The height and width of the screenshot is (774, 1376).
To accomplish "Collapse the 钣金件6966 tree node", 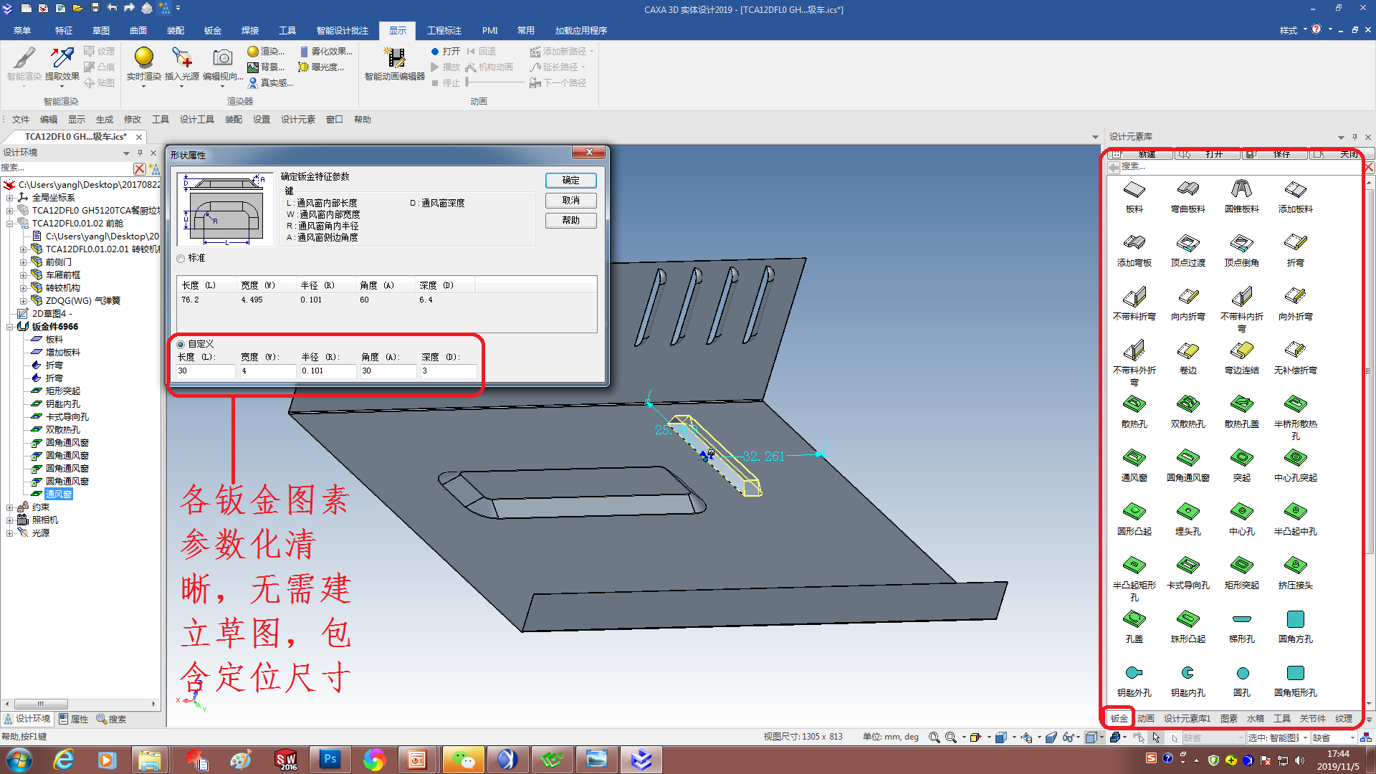I will pyautogui.click(x=10, y=327).
